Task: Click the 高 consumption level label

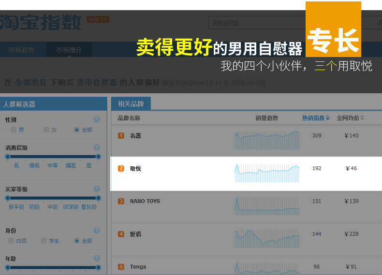Action: (x=89, y=166)
